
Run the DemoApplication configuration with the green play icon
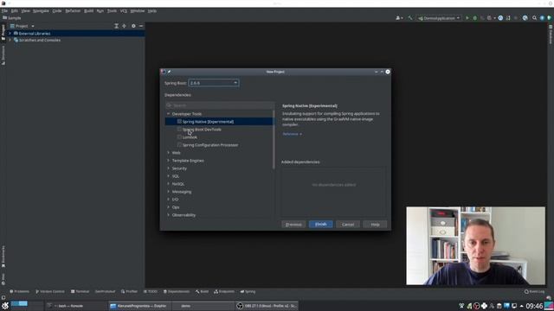(467, 18)
